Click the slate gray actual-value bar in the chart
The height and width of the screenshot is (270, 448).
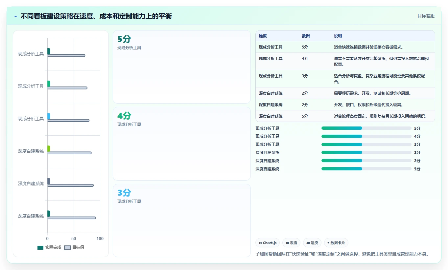pyautogui.click(x=49, y=181)
